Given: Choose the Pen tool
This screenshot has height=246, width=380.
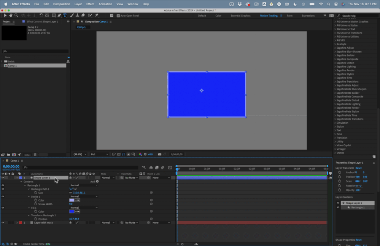Looking at the screenshot, I should coord(59,16).
